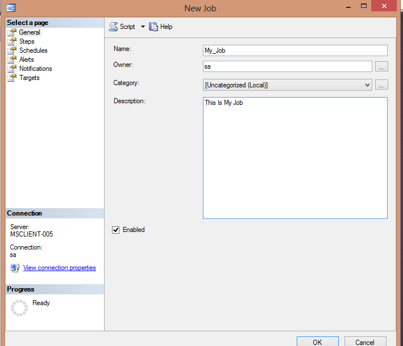
Task: Click the General page icon
Action: click(x=12, y=32)
